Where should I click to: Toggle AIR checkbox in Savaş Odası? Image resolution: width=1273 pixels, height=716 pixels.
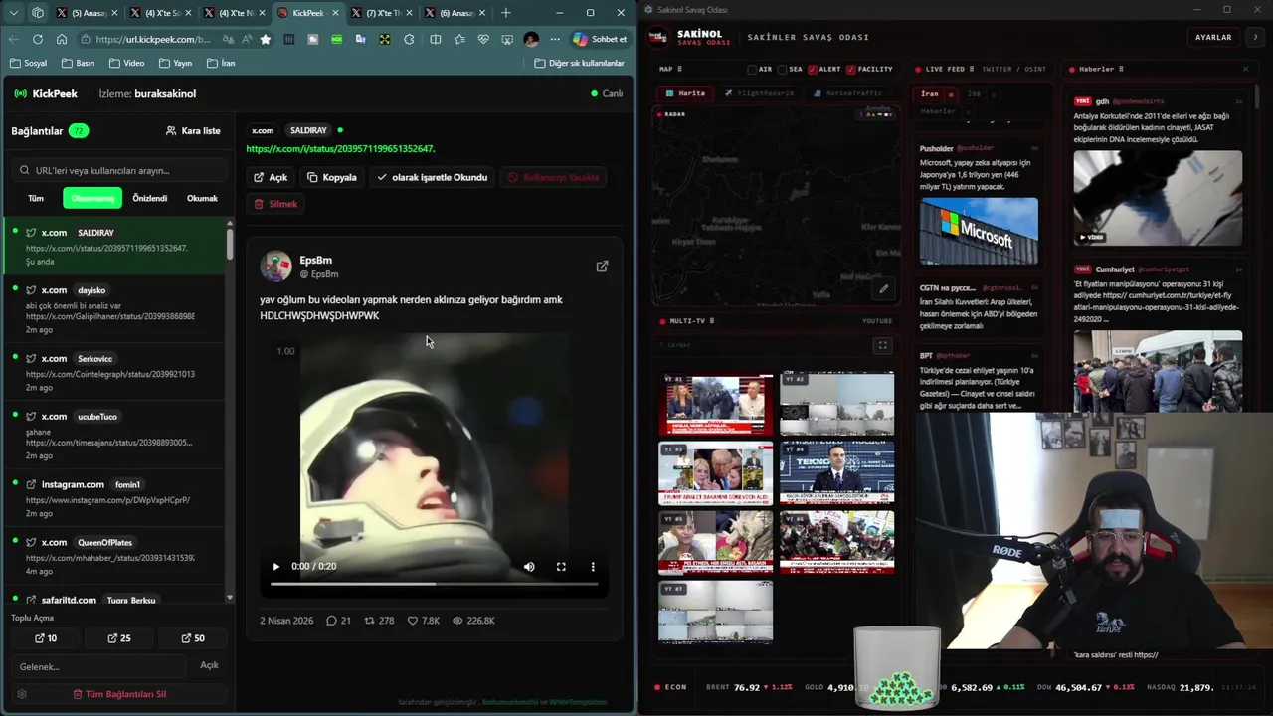753,70
